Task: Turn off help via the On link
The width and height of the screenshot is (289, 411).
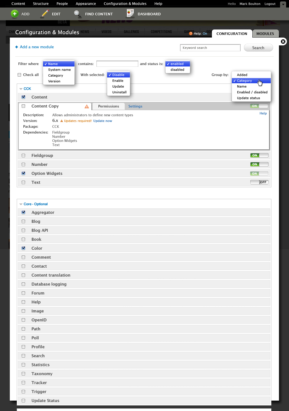Action: (x=205, y=34)
